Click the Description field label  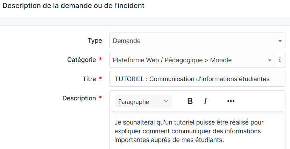click(x=79, y=98)
